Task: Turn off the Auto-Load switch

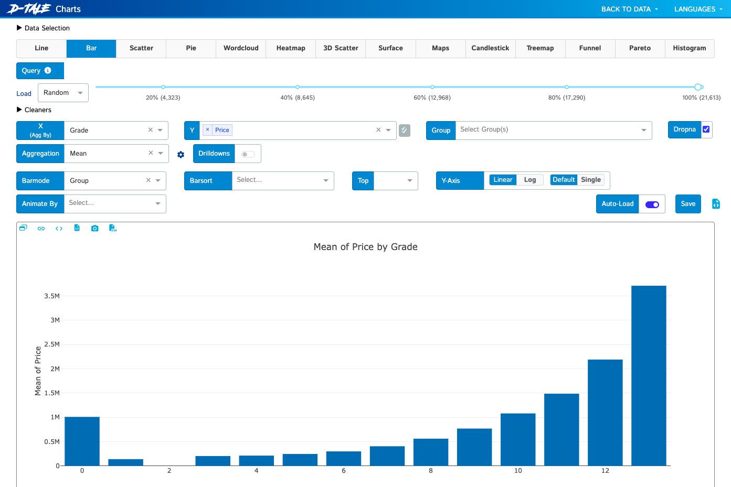Action: coord(652,204)
